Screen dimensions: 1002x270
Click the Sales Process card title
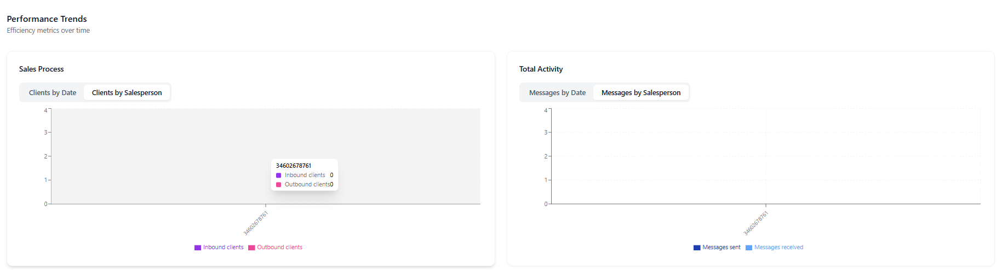41,69
